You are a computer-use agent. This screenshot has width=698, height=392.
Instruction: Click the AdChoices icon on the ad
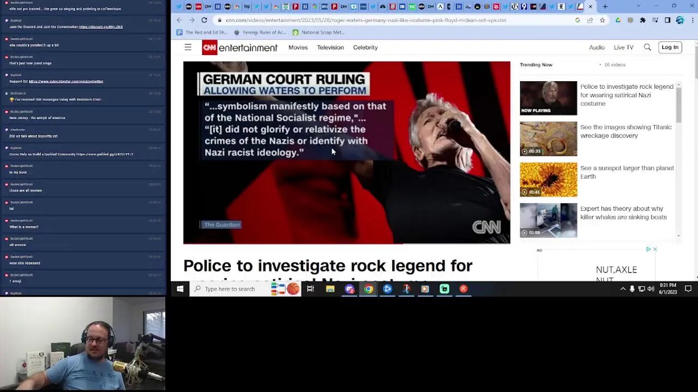point(648,249)
